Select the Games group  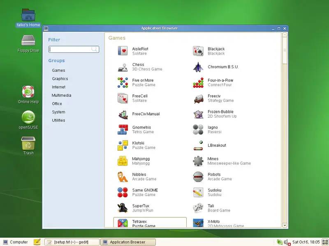(x=58, y=70)
